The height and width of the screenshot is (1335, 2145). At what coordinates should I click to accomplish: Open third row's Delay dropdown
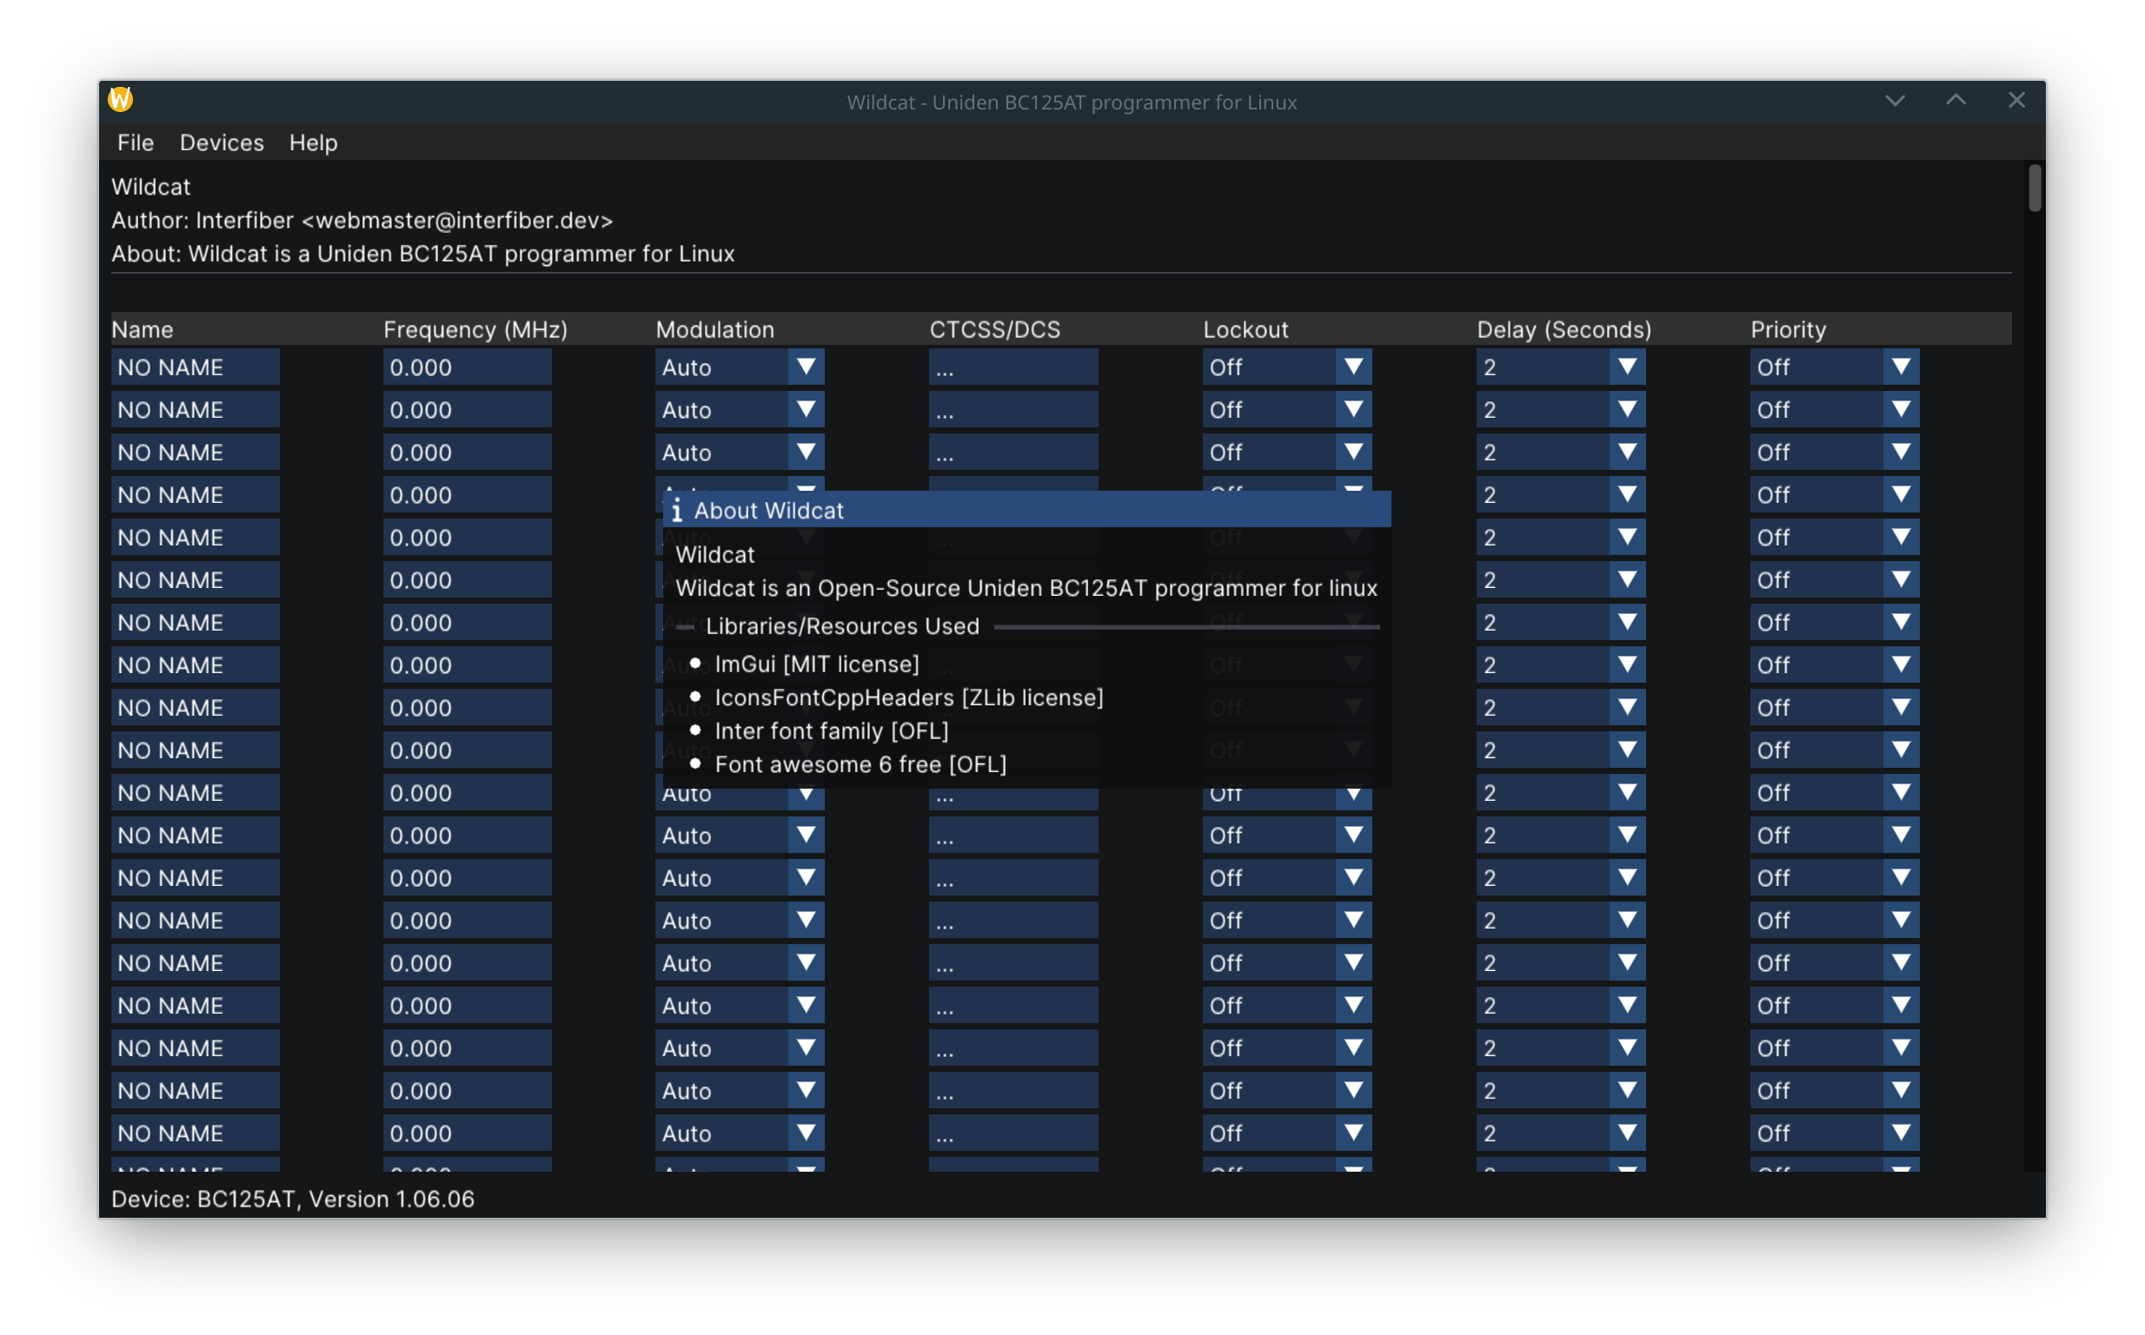click(x=1561, y=452)
